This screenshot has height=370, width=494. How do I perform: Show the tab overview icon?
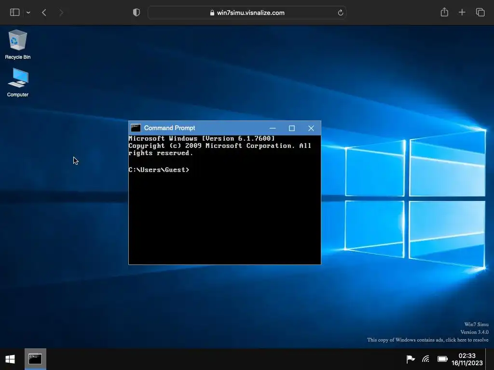[x=480, y=13]
